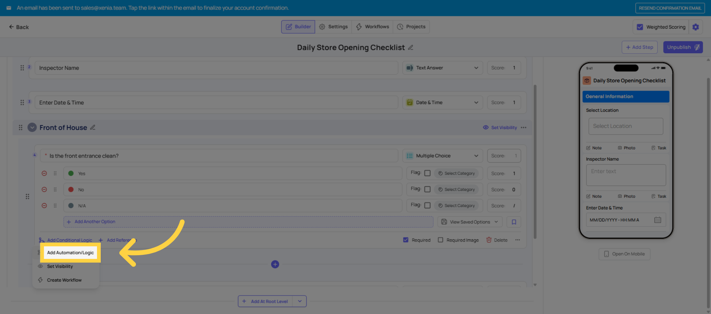Screen dimensions: 711x314
Task: Uncheck the Required checkbox
Action: (x=405, y=240)
